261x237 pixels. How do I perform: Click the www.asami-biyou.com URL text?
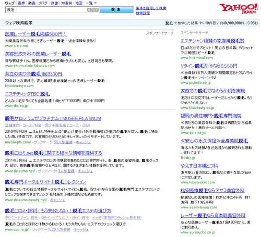click(199, 207)
